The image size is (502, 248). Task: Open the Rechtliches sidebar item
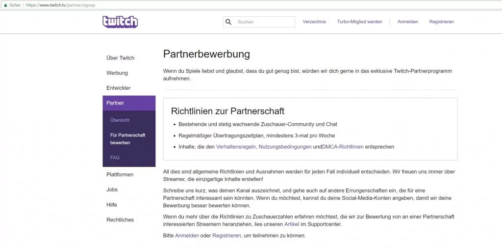coord(120,220)
